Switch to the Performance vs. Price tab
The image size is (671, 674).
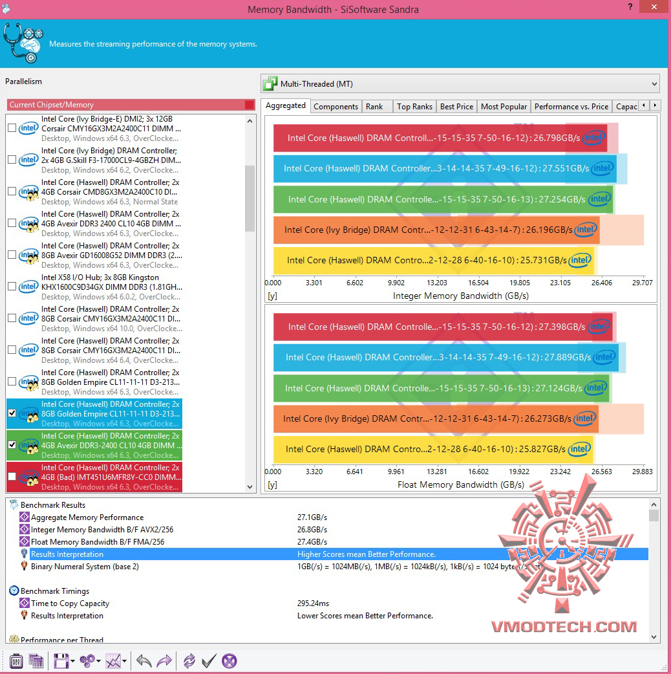coord(571,107)
